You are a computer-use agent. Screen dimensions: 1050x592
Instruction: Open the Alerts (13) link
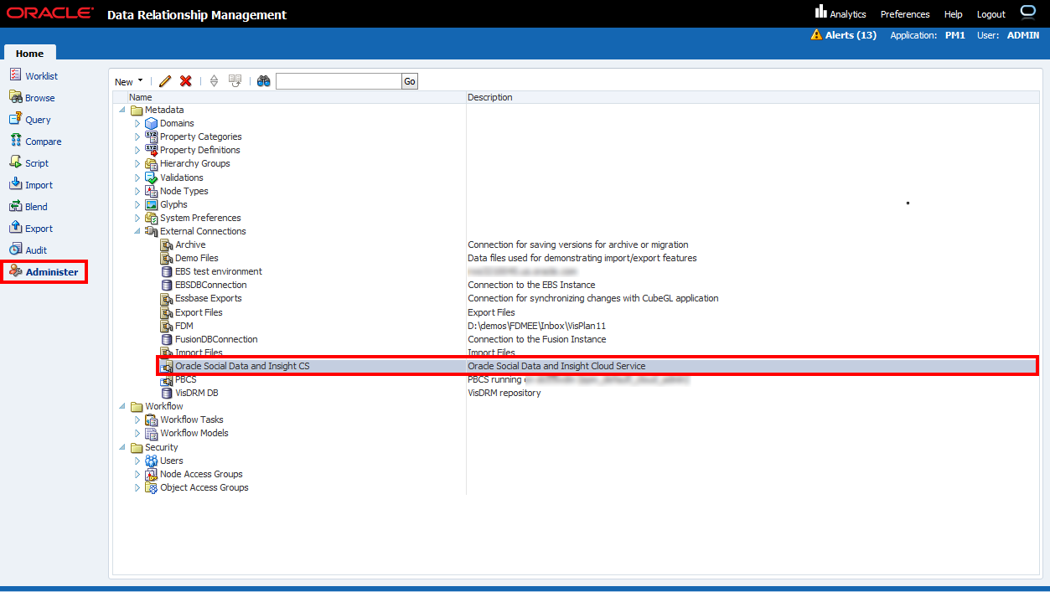point(851,35)
